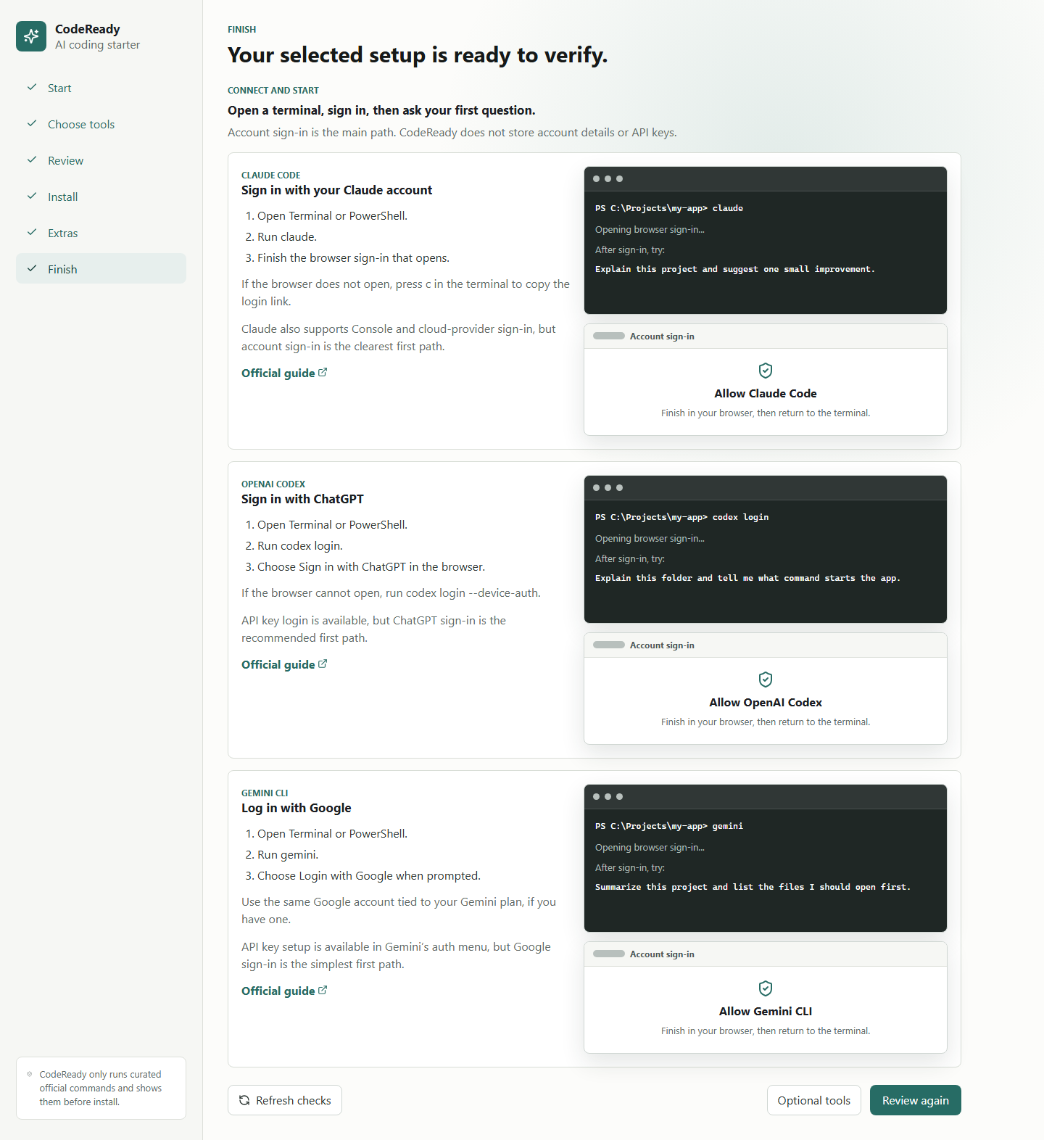Click the info icon in the sidebar note
This screenshot has width=1044, height=1140.
click(30, 1074)
